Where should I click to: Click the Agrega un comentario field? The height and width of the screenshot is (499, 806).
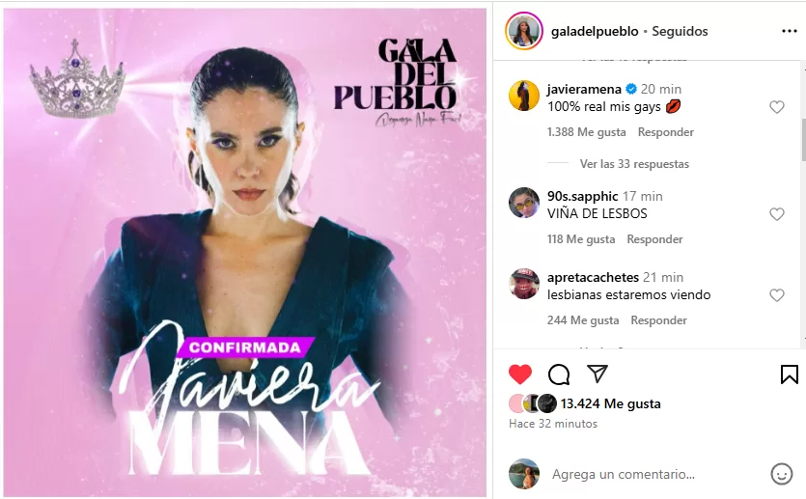[x=623, y=474]
